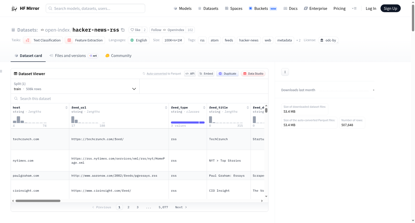The height and width of the screenshot is (223, 415).
Task: Click the horizontal table scrollbar thumb
Action: point(38,201)
